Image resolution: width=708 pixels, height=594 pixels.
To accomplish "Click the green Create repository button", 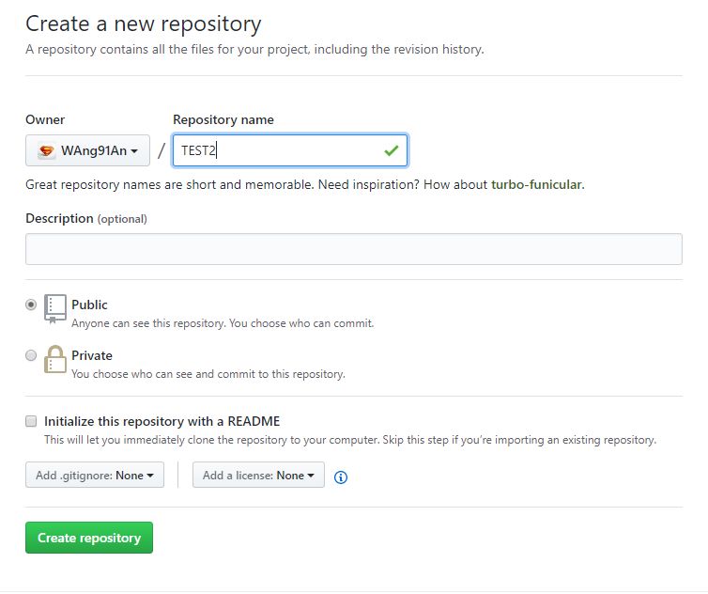I will point(89,538).
